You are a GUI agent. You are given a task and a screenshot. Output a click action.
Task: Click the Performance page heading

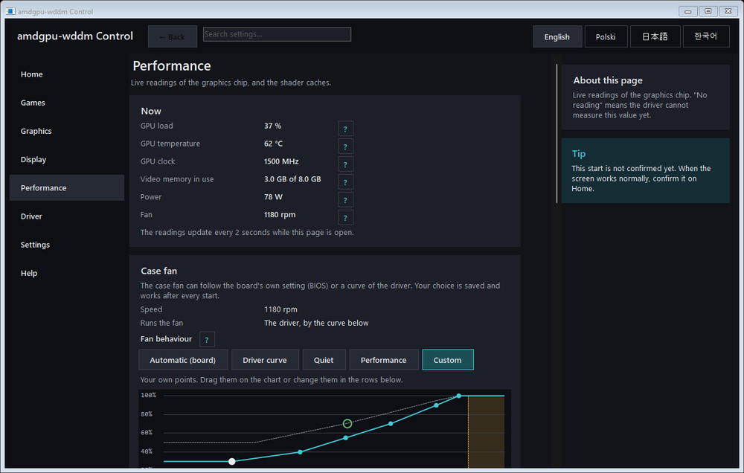pos(172,66)
